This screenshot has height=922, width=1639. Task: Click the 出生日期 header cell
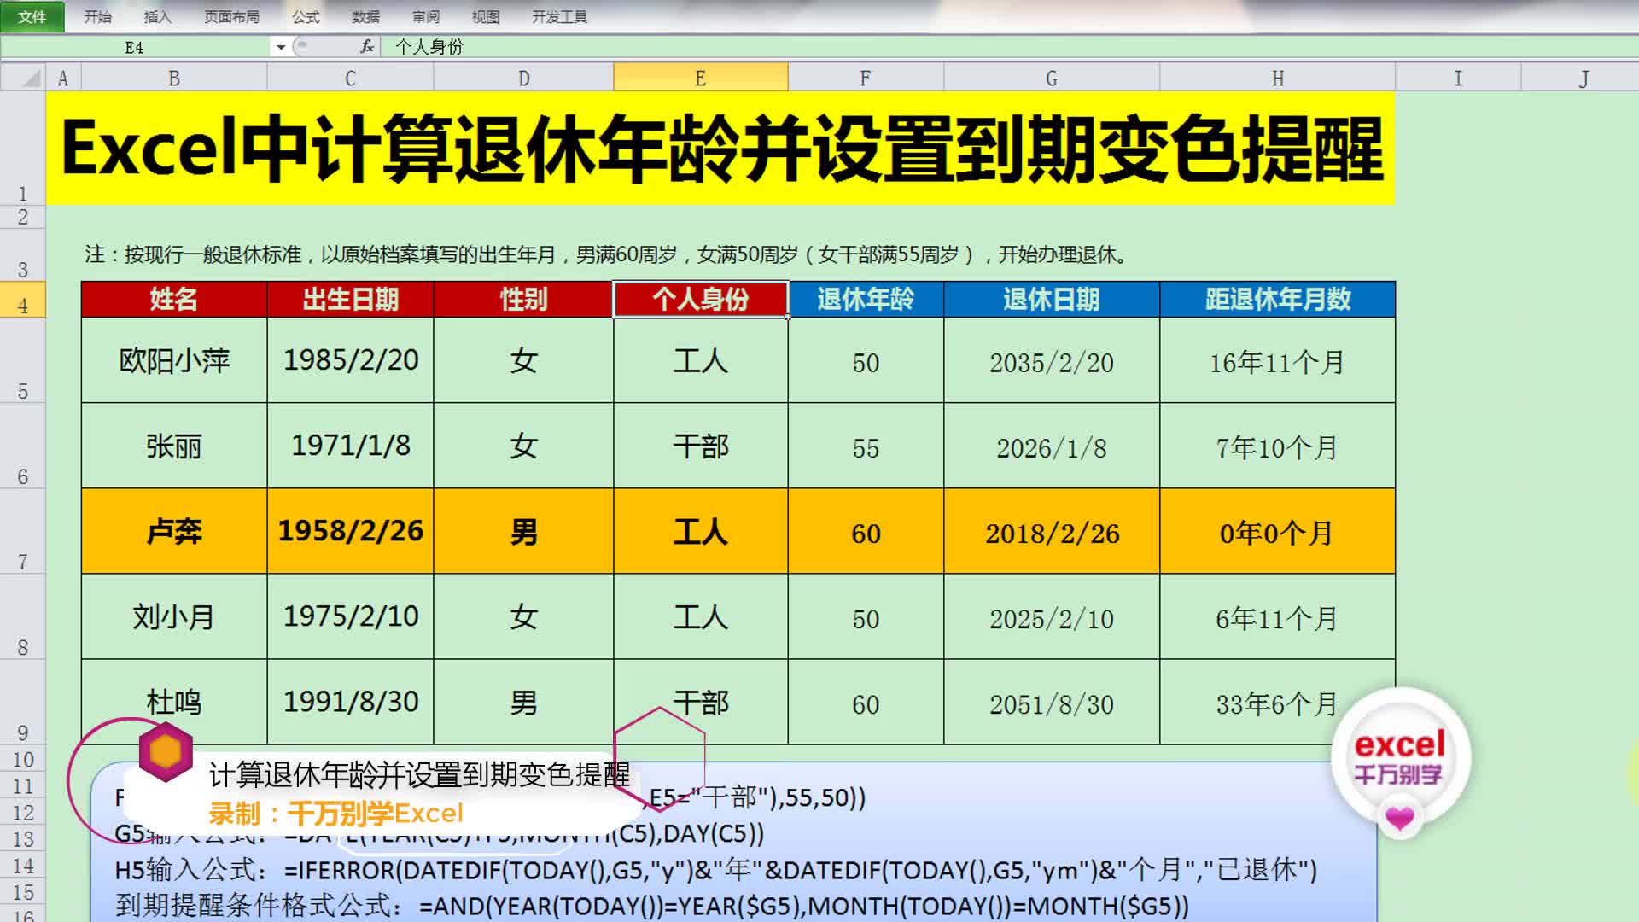[x=350, y=300]
